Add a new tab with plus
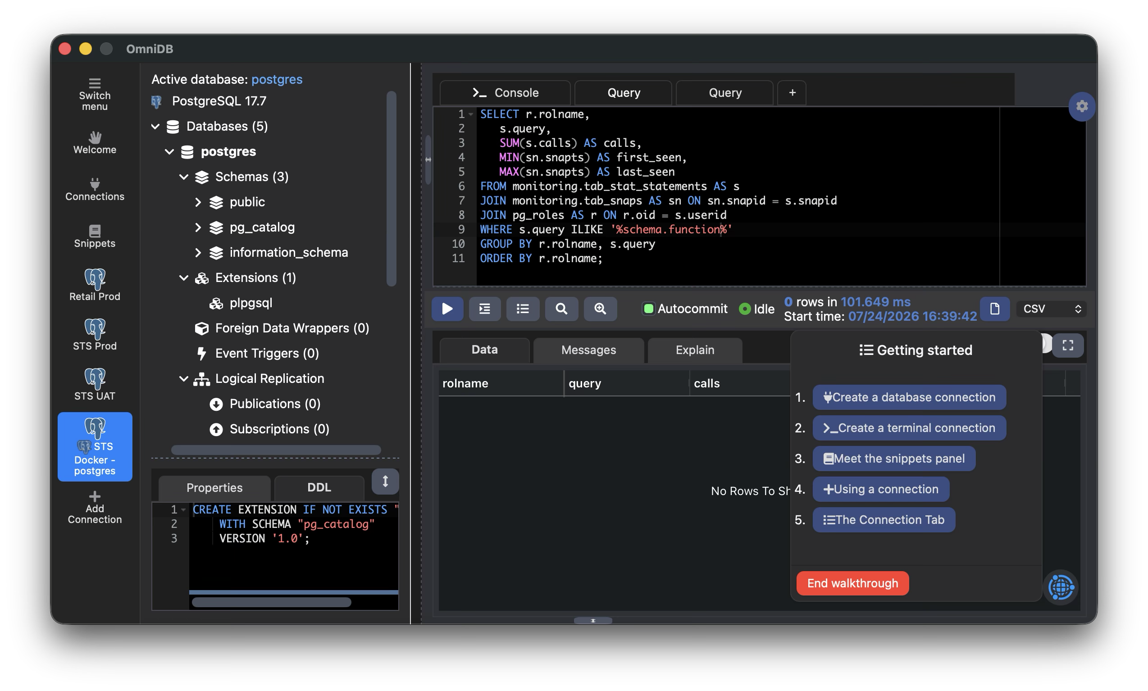1148x691 pixels. click(792, 92)
